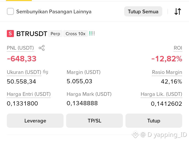Open the BTRUSDT pair name
189x141 pixels.
pyautogui.click(x=32, y=34)
